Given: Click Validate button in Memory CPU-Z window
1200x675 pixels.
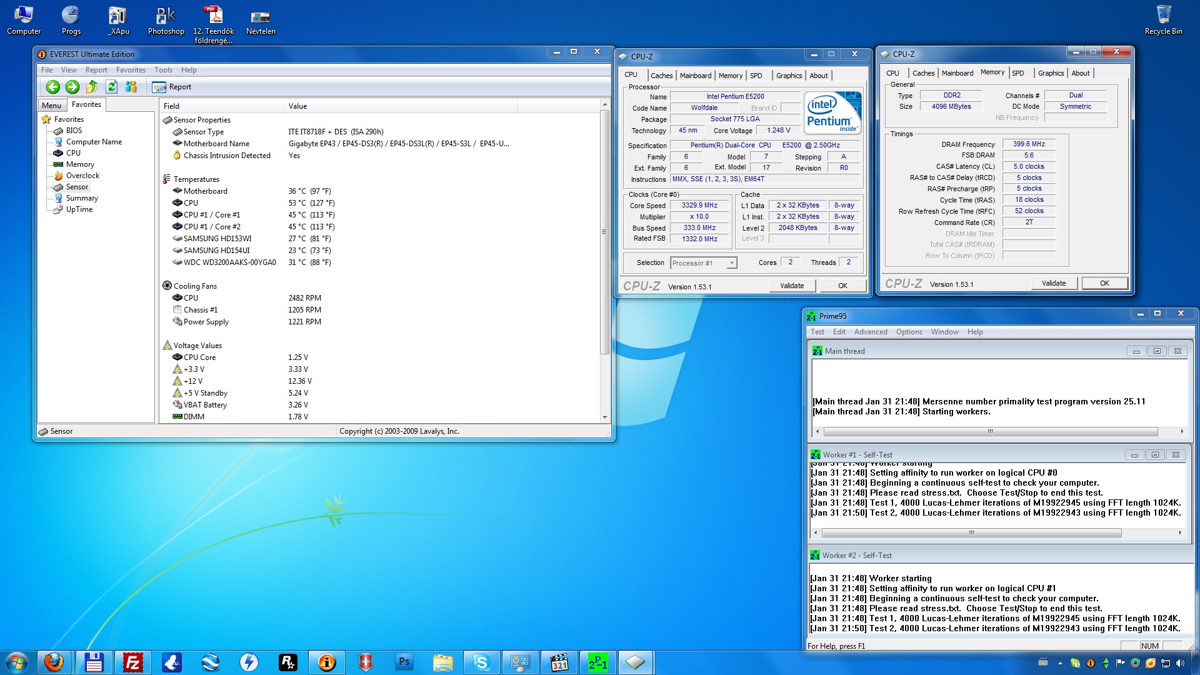Looking at the screenshot, I should click(1053, 283).
